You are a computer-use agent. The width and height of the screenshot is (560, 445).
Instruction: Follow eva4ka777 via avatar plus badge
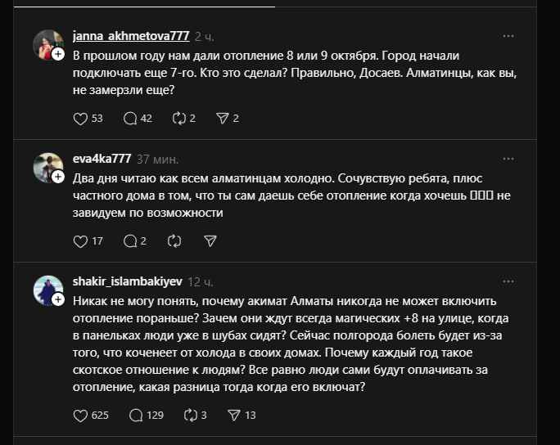pos(58,177)
